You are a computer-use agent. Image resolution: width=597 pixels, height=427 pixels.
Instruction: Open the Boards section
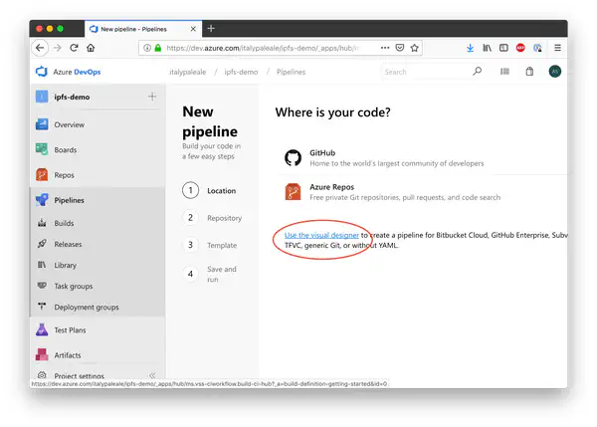(x=66, y=149)
